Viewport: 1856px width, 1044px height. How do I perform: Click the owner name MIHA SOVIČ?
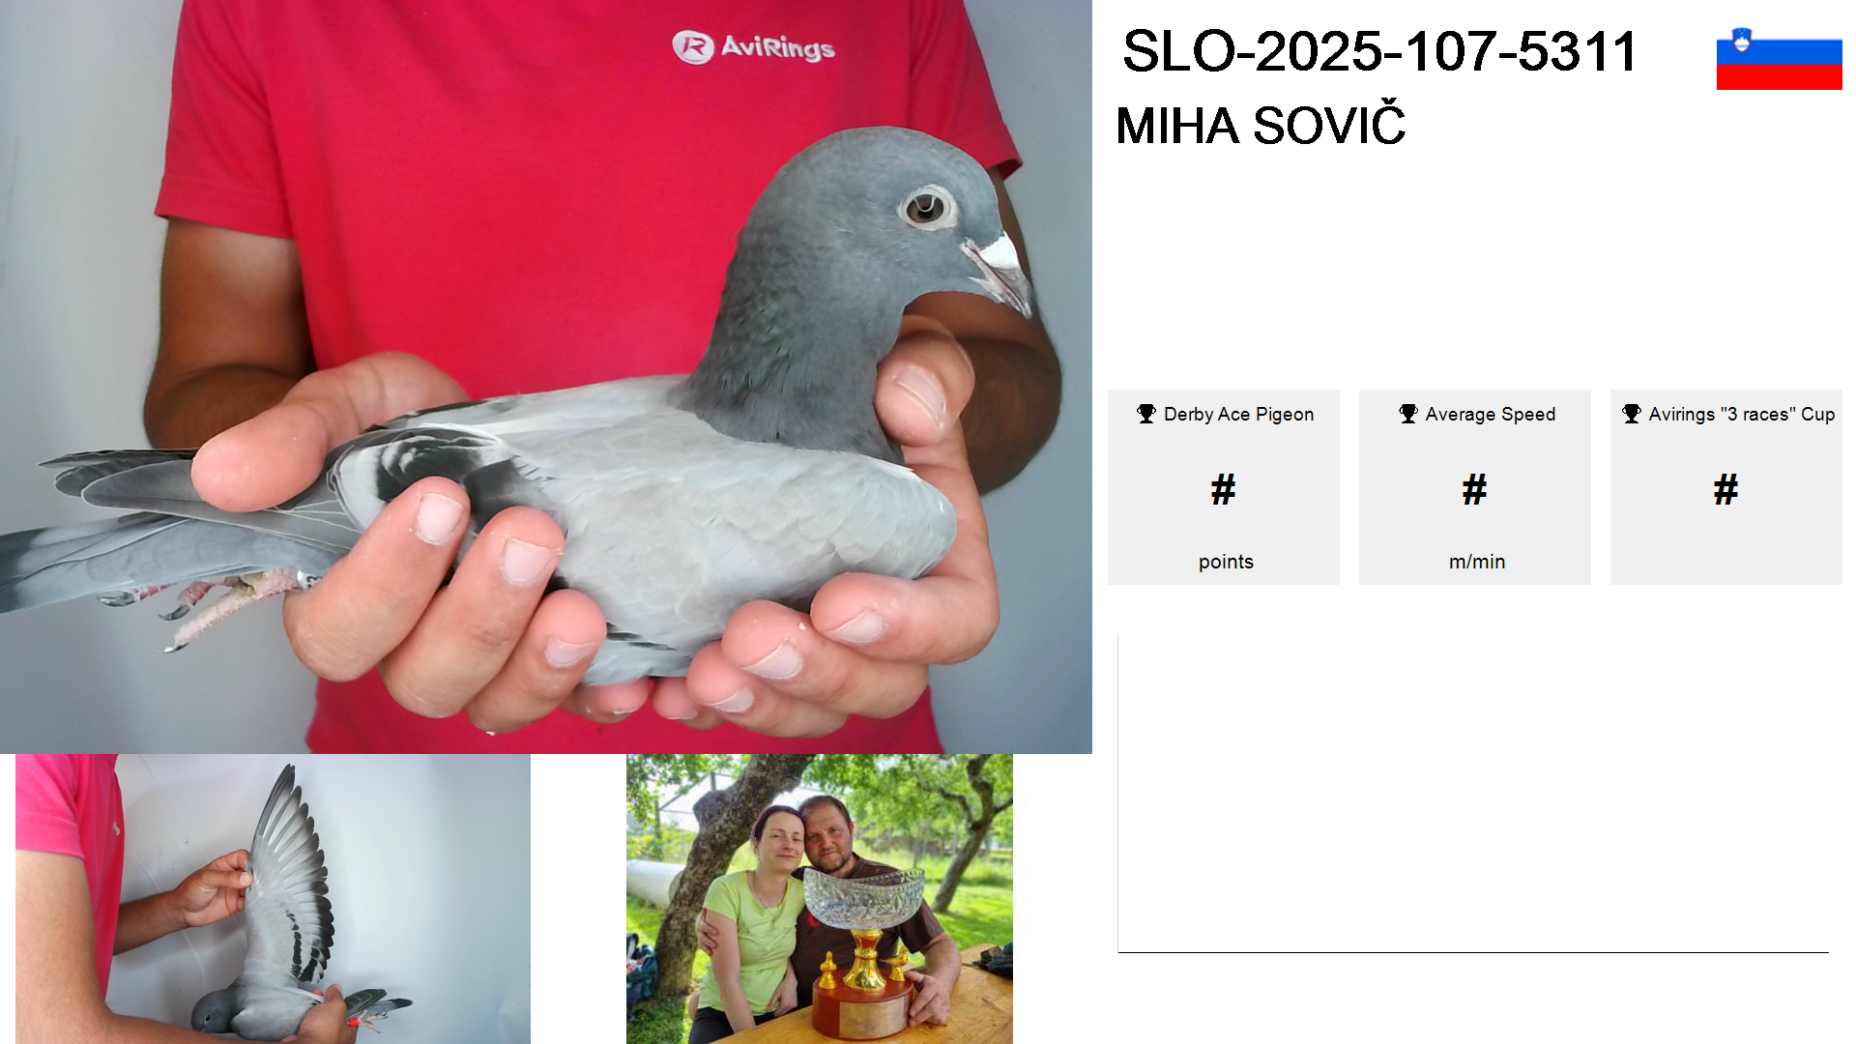[x=1261, y=125]
